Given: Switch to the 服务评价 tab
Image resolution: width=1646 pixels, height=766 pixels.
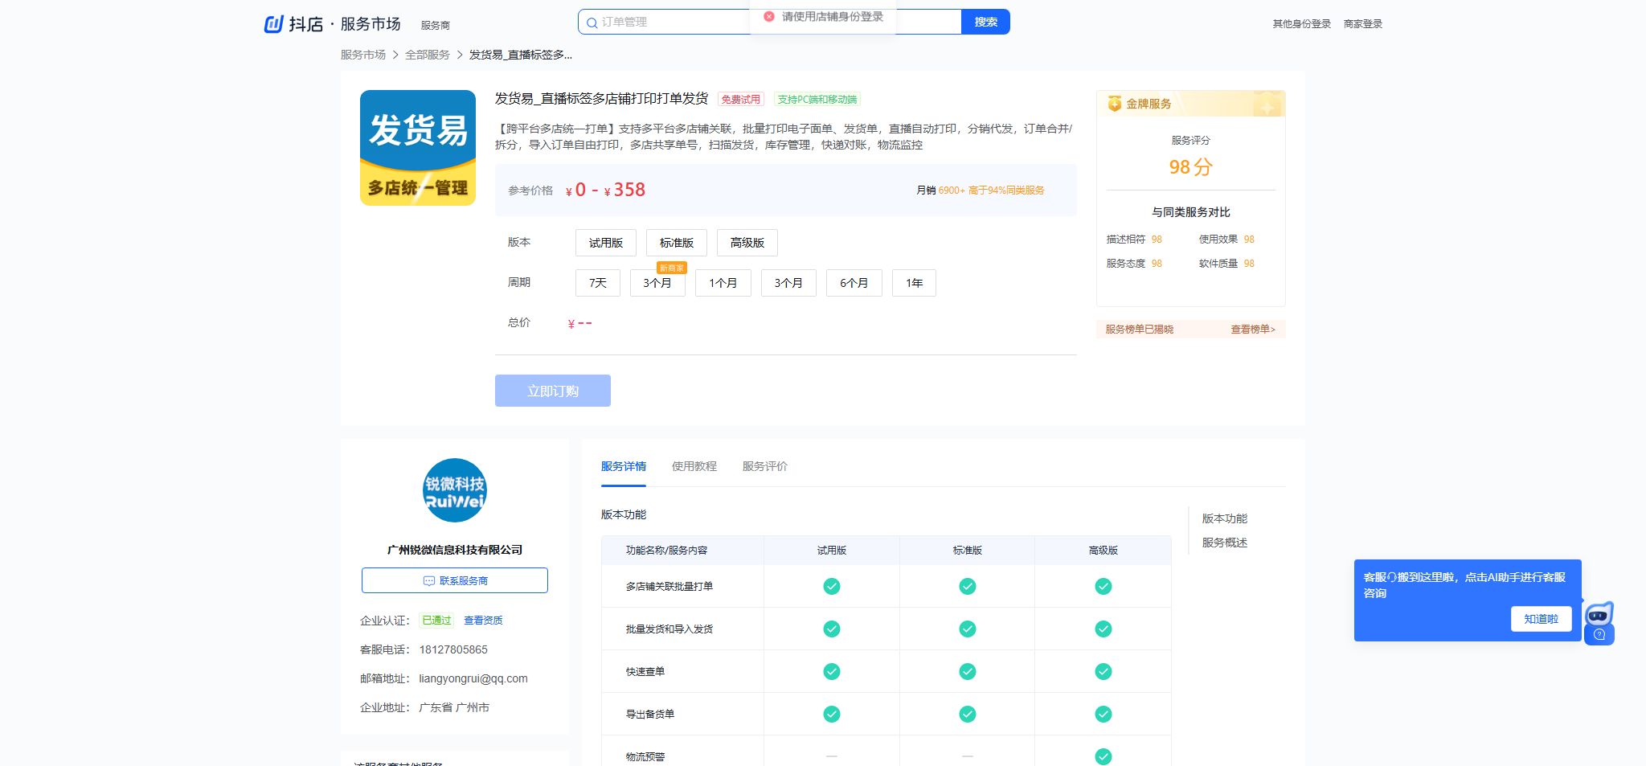Looking at the screenshot, I should tap(765, 466).
